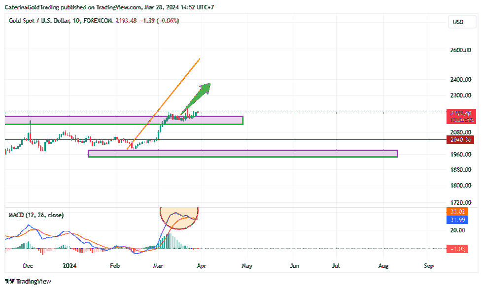Click the orange 33.02 MACD value label

[457, 212]
